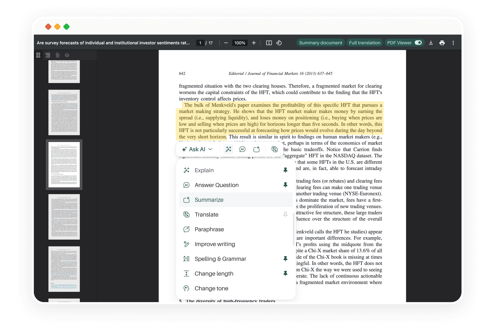The height and width of the screenshot is (329, 495).
Task: Click the zoom percentage field
Action: coord(240,43)
